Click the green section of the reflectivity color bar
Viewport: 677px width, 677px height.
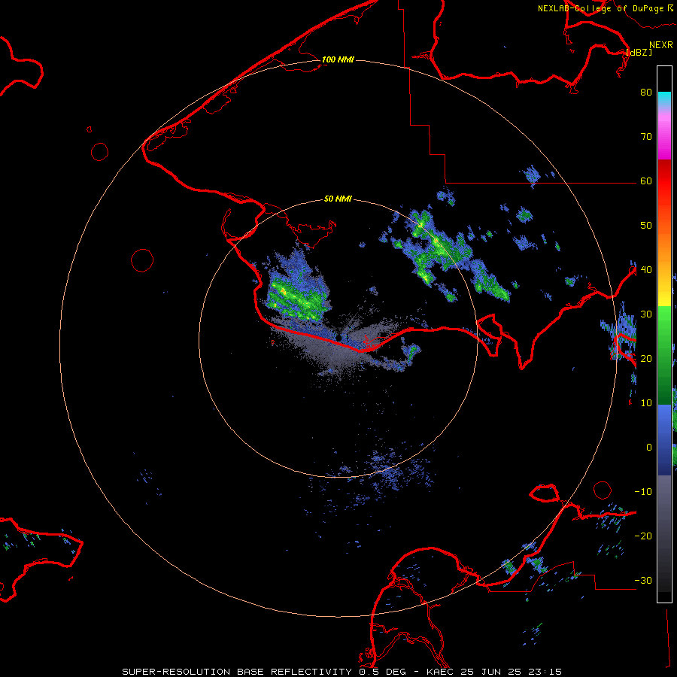click(664, 355)
